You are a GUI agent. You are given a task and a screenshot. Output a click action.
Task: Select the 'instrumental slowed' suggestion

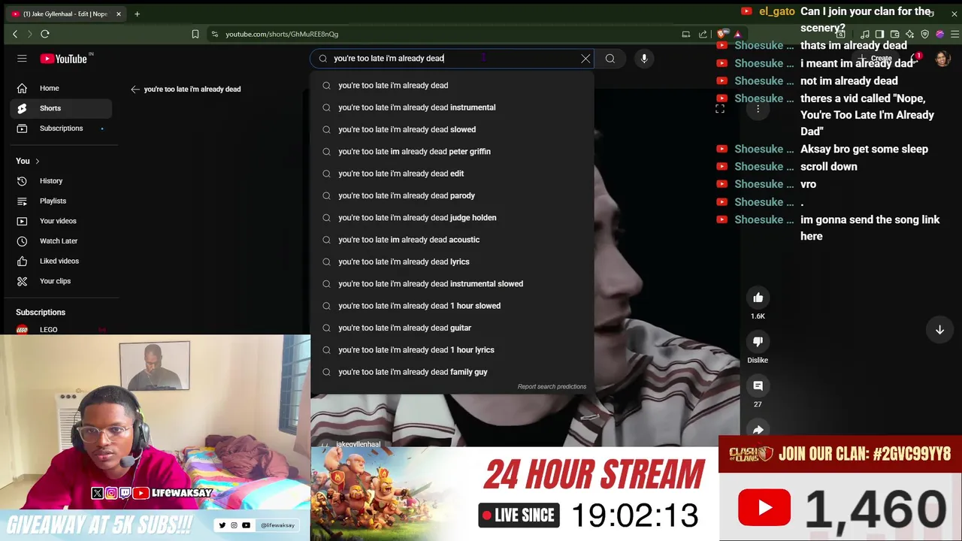(x=452, y=284)
